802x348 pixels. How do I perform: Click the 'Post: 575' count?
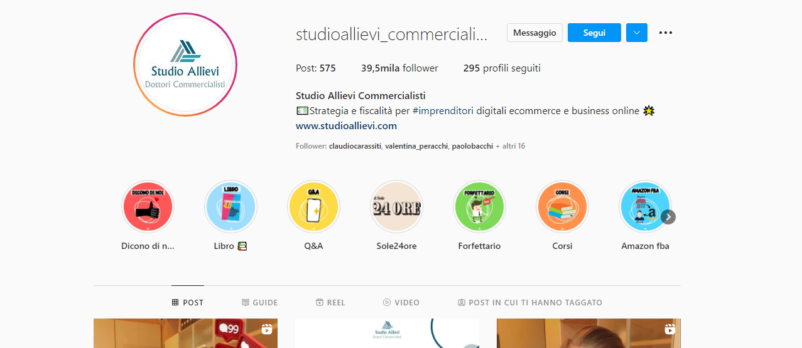pyautogui.click(x=316, y=68)
